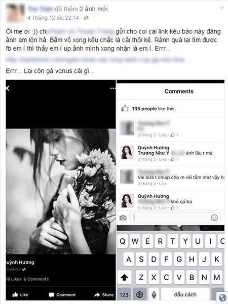Close the photo viewer with the X

coord(8,89)
